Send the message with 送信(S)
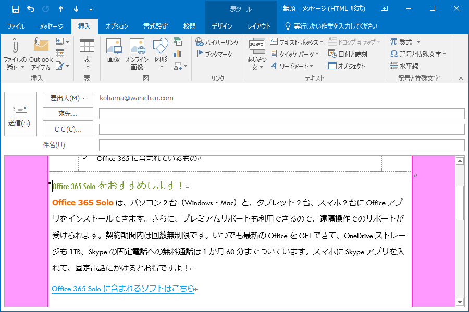The image size is (469, 312). click(20, 114)
